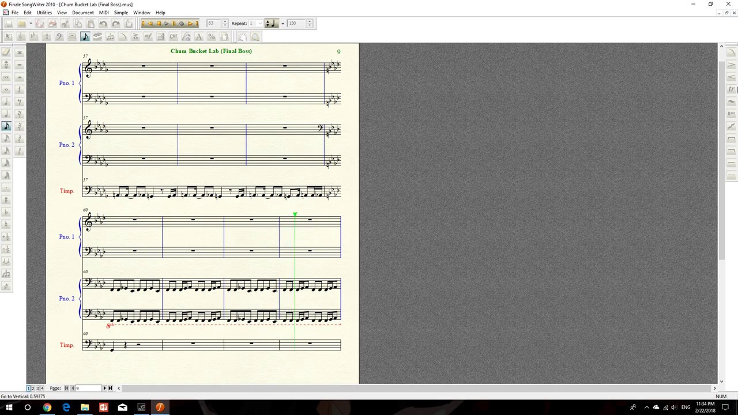The width and height of the screenshot is (738, 415).
Task: Activate the Text tool letter A
Action: point(199,37)
